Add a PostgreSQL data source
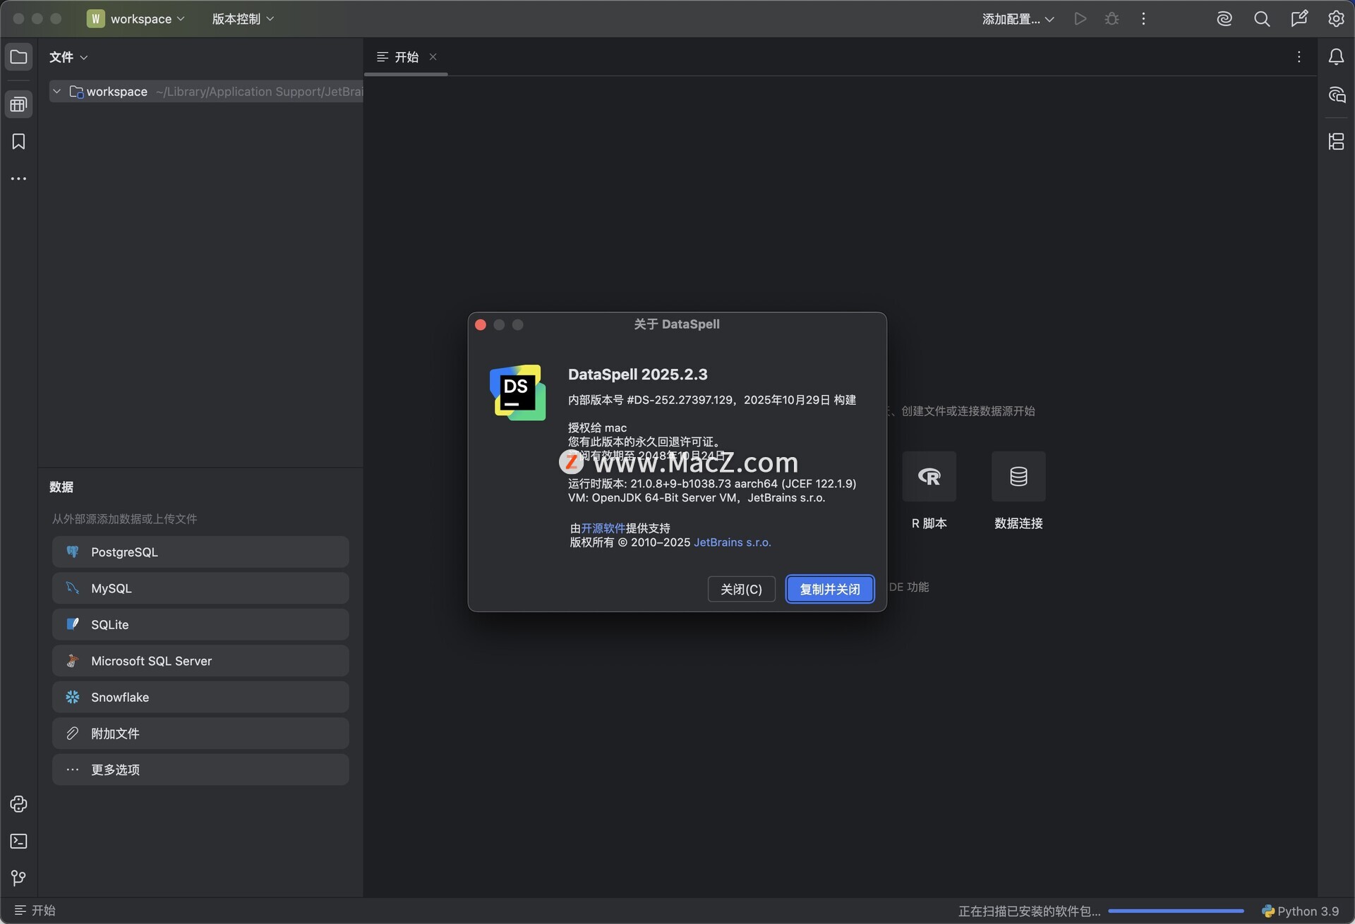Image resolution: width=1355 pixels, height=924 pixels. click(x=200, y=552)
